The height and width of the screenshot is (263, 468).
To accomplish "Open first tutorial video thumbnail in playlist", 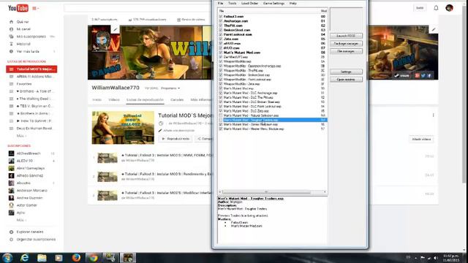I will tap(107, 158).
